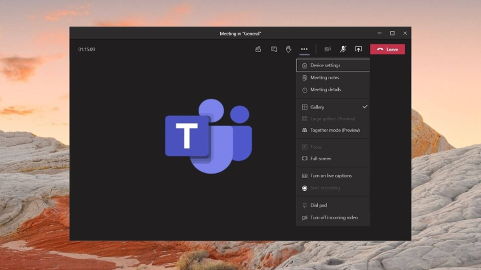This screenshot has width=481, height=270.
Task: Select the Large gallery grid icon
Action: coord(305,119)
